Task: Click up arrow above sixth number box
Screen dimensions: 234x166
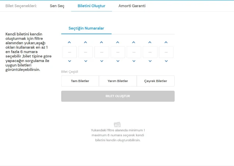Action: (150, 42)
